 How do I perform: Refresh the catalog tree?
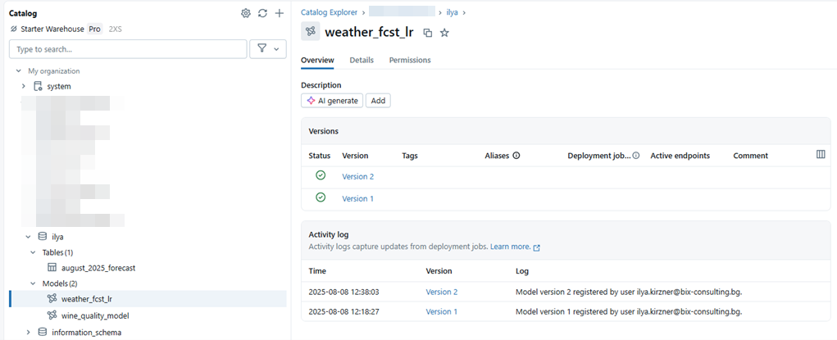pos(262,13)
